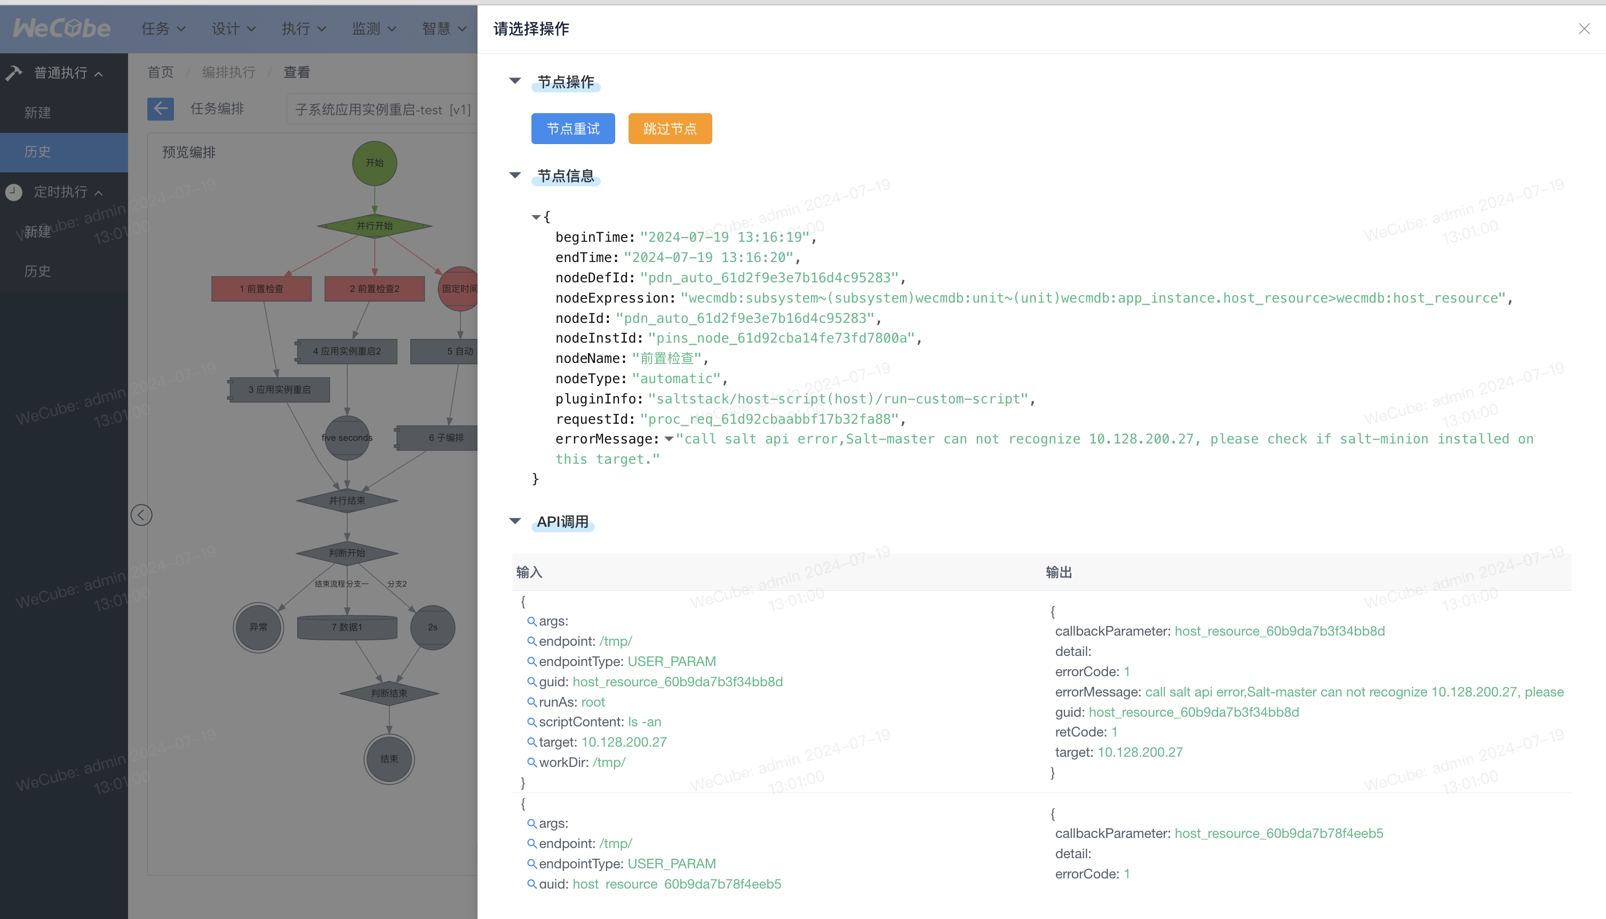The width and height of the screenshot is (1606, 919).
Task: Collapse sidebar with circular chevron icon
Action: pyautogui.click(x=141, y=515)
